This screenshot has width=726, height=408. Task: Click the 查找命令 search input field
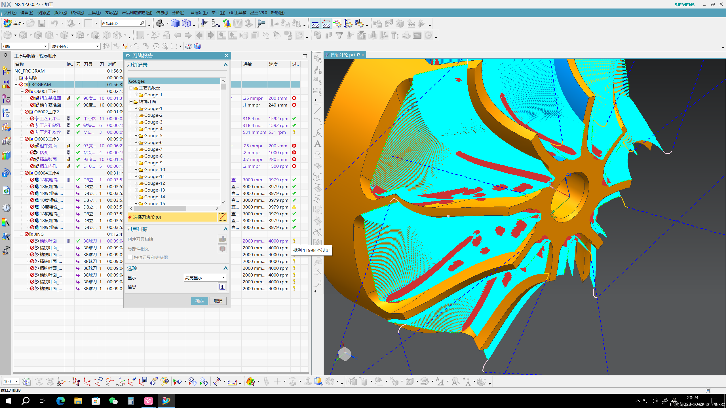click(121, 23)
